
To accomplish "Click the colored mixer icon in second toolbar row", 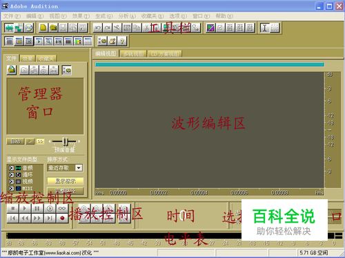I will coord(78,42).
